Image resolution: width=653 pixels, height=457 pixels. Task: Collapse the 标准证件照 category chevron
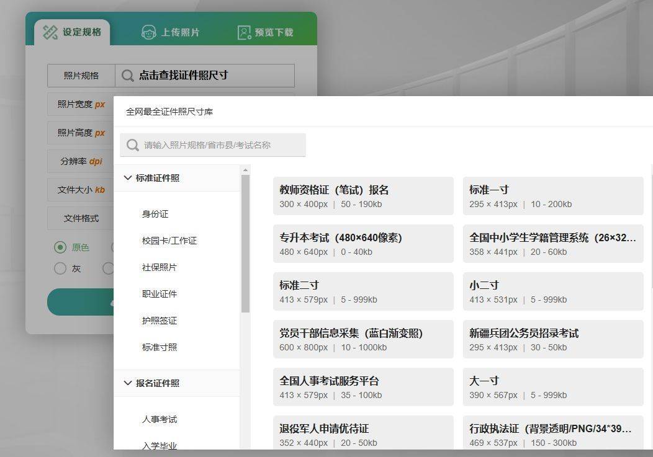pyautogui.click(x=127, y=178)
